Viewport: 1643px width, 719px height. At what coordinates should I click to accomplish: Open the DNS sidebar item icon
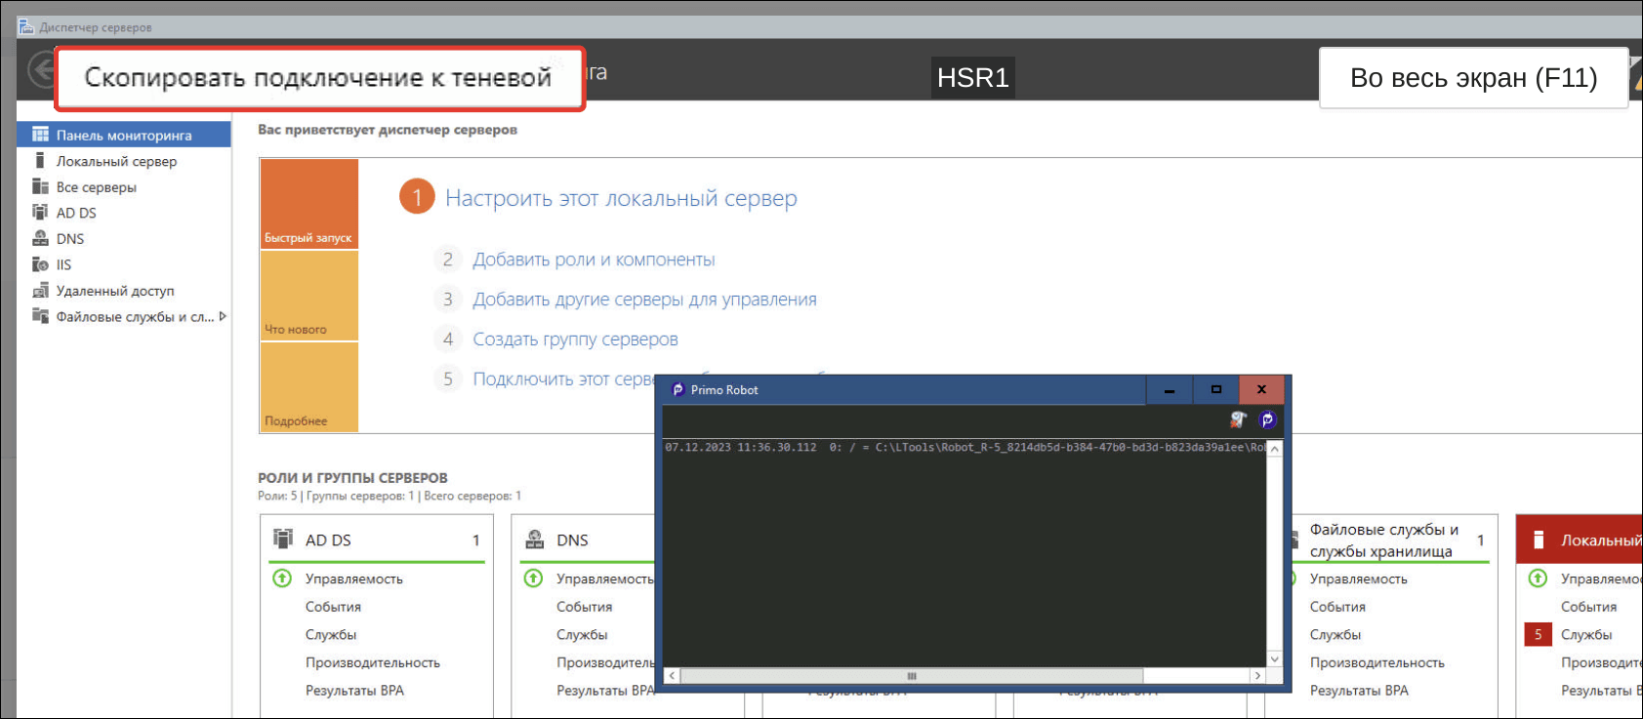pyautogui.click(x=40, y=238)
